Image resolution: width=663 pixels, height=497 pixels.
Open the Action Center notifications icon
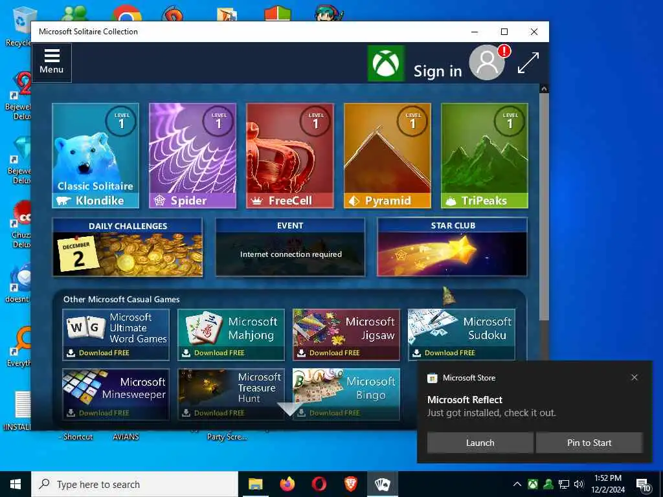[x=644, y=485]
